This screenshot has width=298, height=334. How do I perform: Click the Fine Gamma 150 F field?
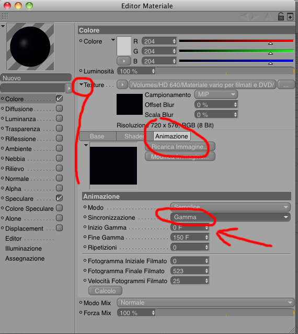click(190, 238)
